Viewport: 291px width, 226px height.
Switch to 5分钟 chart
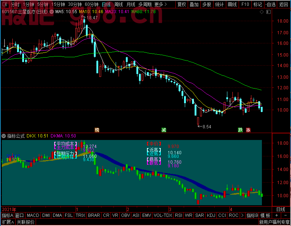click(x=43, y=4)
